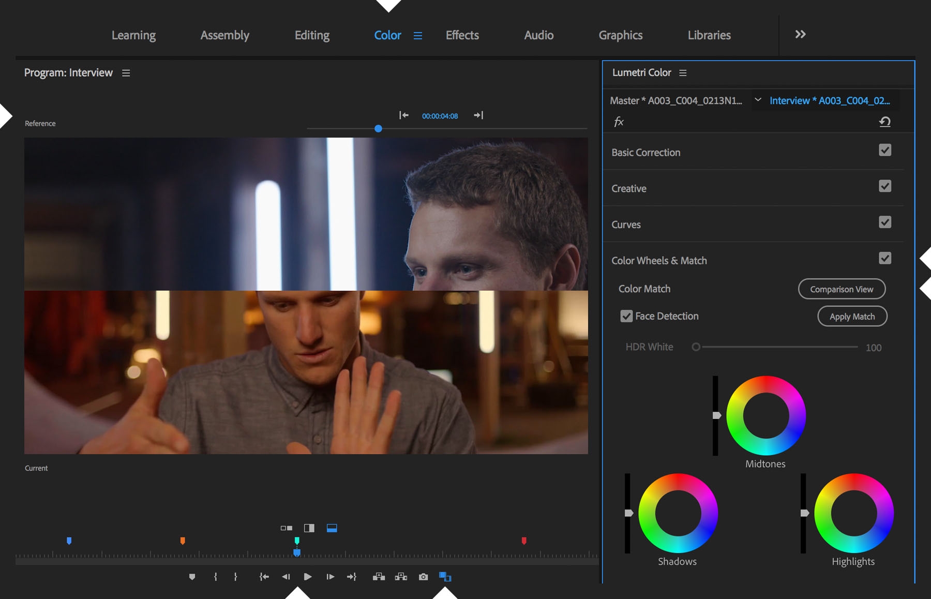Select the side-by-side comparison layout icon
Screen dimensions: 931x599
click(287, 528)
